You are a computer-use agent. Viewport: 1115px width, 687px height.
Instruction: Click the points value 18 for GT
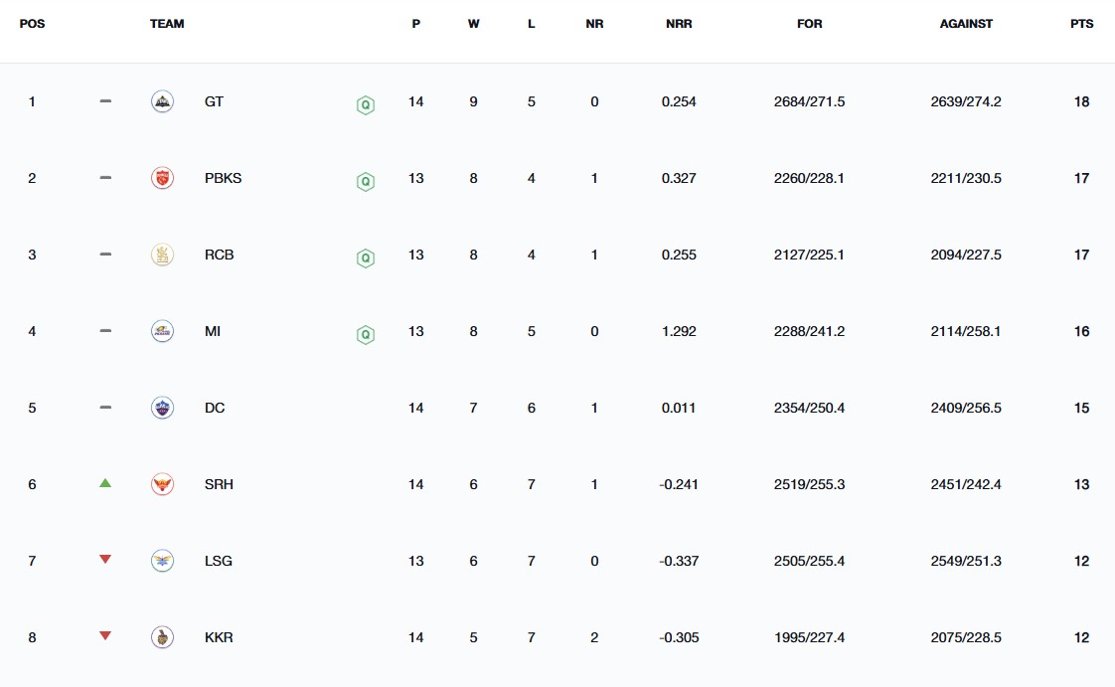click(1081, 101)
